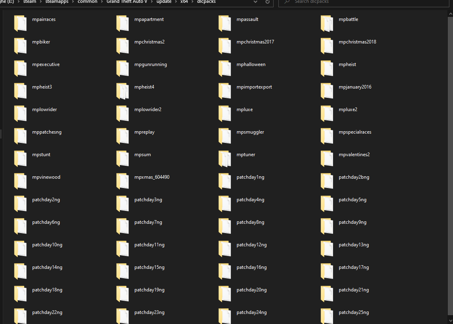Select the mpchristmas2018 folder name

[x=357, y=42]
